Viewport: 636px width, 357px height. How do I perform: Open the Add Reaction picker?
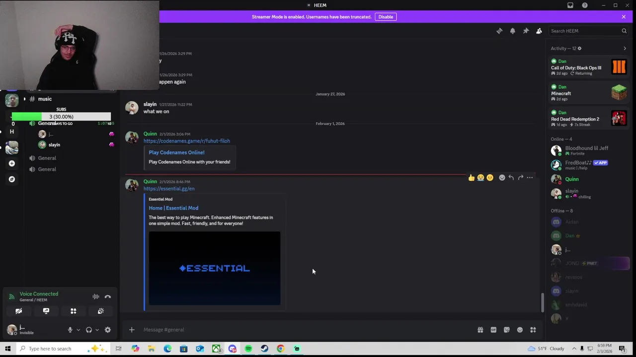tap(502, 178)
